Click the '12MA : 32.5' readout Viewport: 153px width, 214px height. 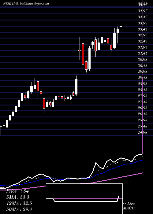(19, 203)
